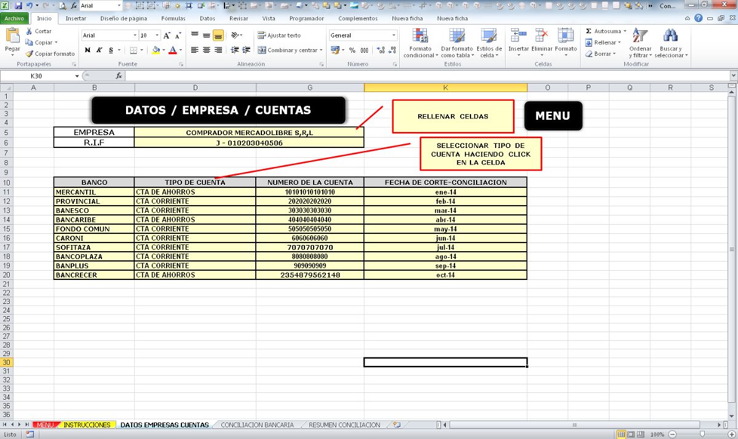Click the text orientation icon
This screenshot has width=738, height=439.
pyautogui.click(x=235, y=36)
